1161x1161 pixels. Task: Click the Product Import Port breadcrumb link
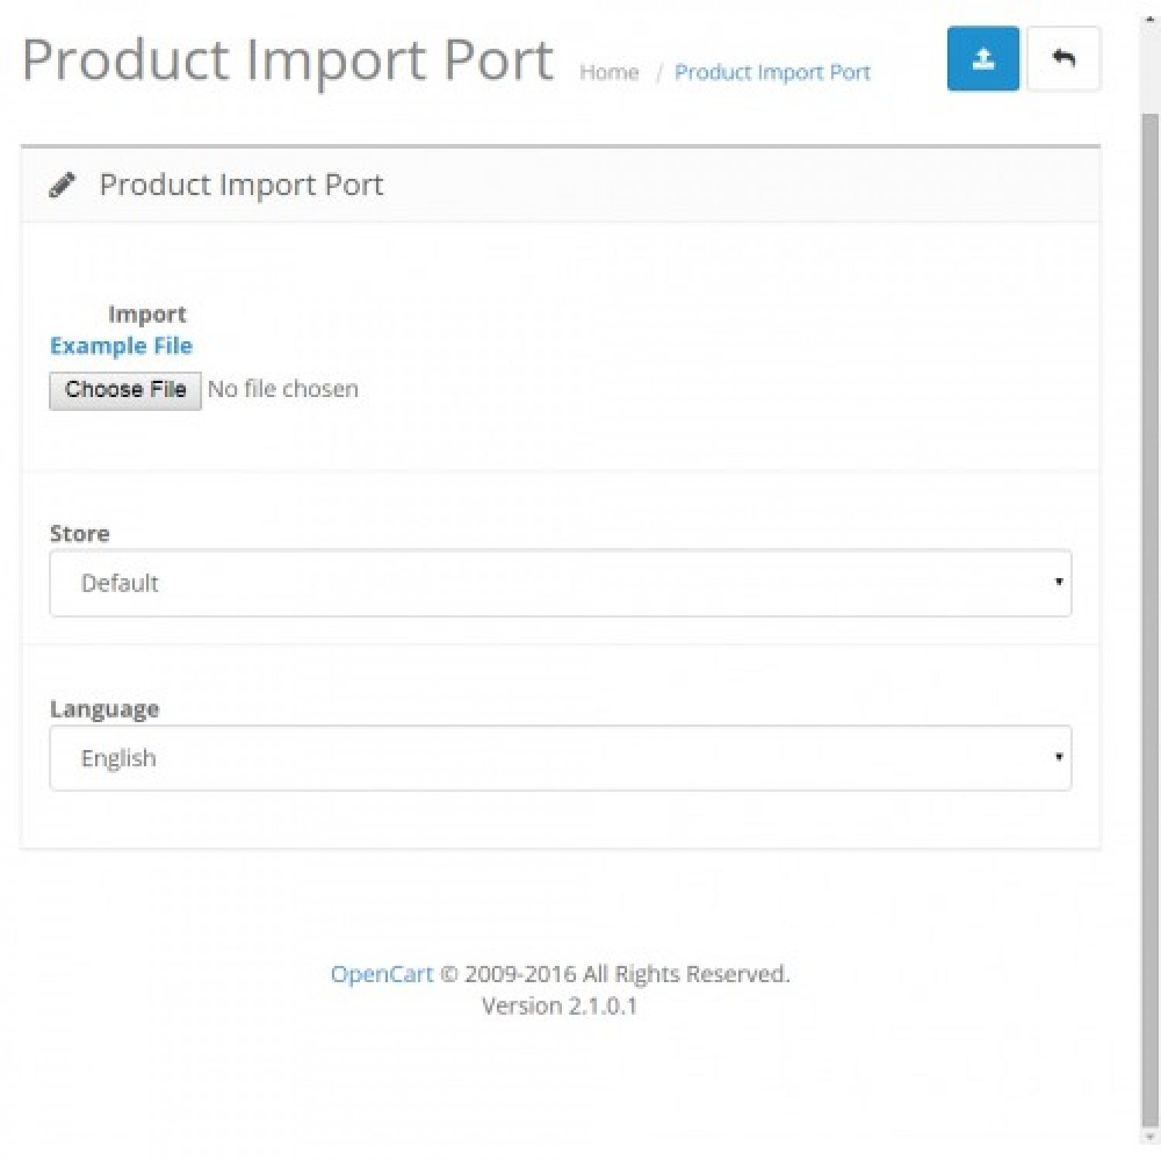(772, 73)
